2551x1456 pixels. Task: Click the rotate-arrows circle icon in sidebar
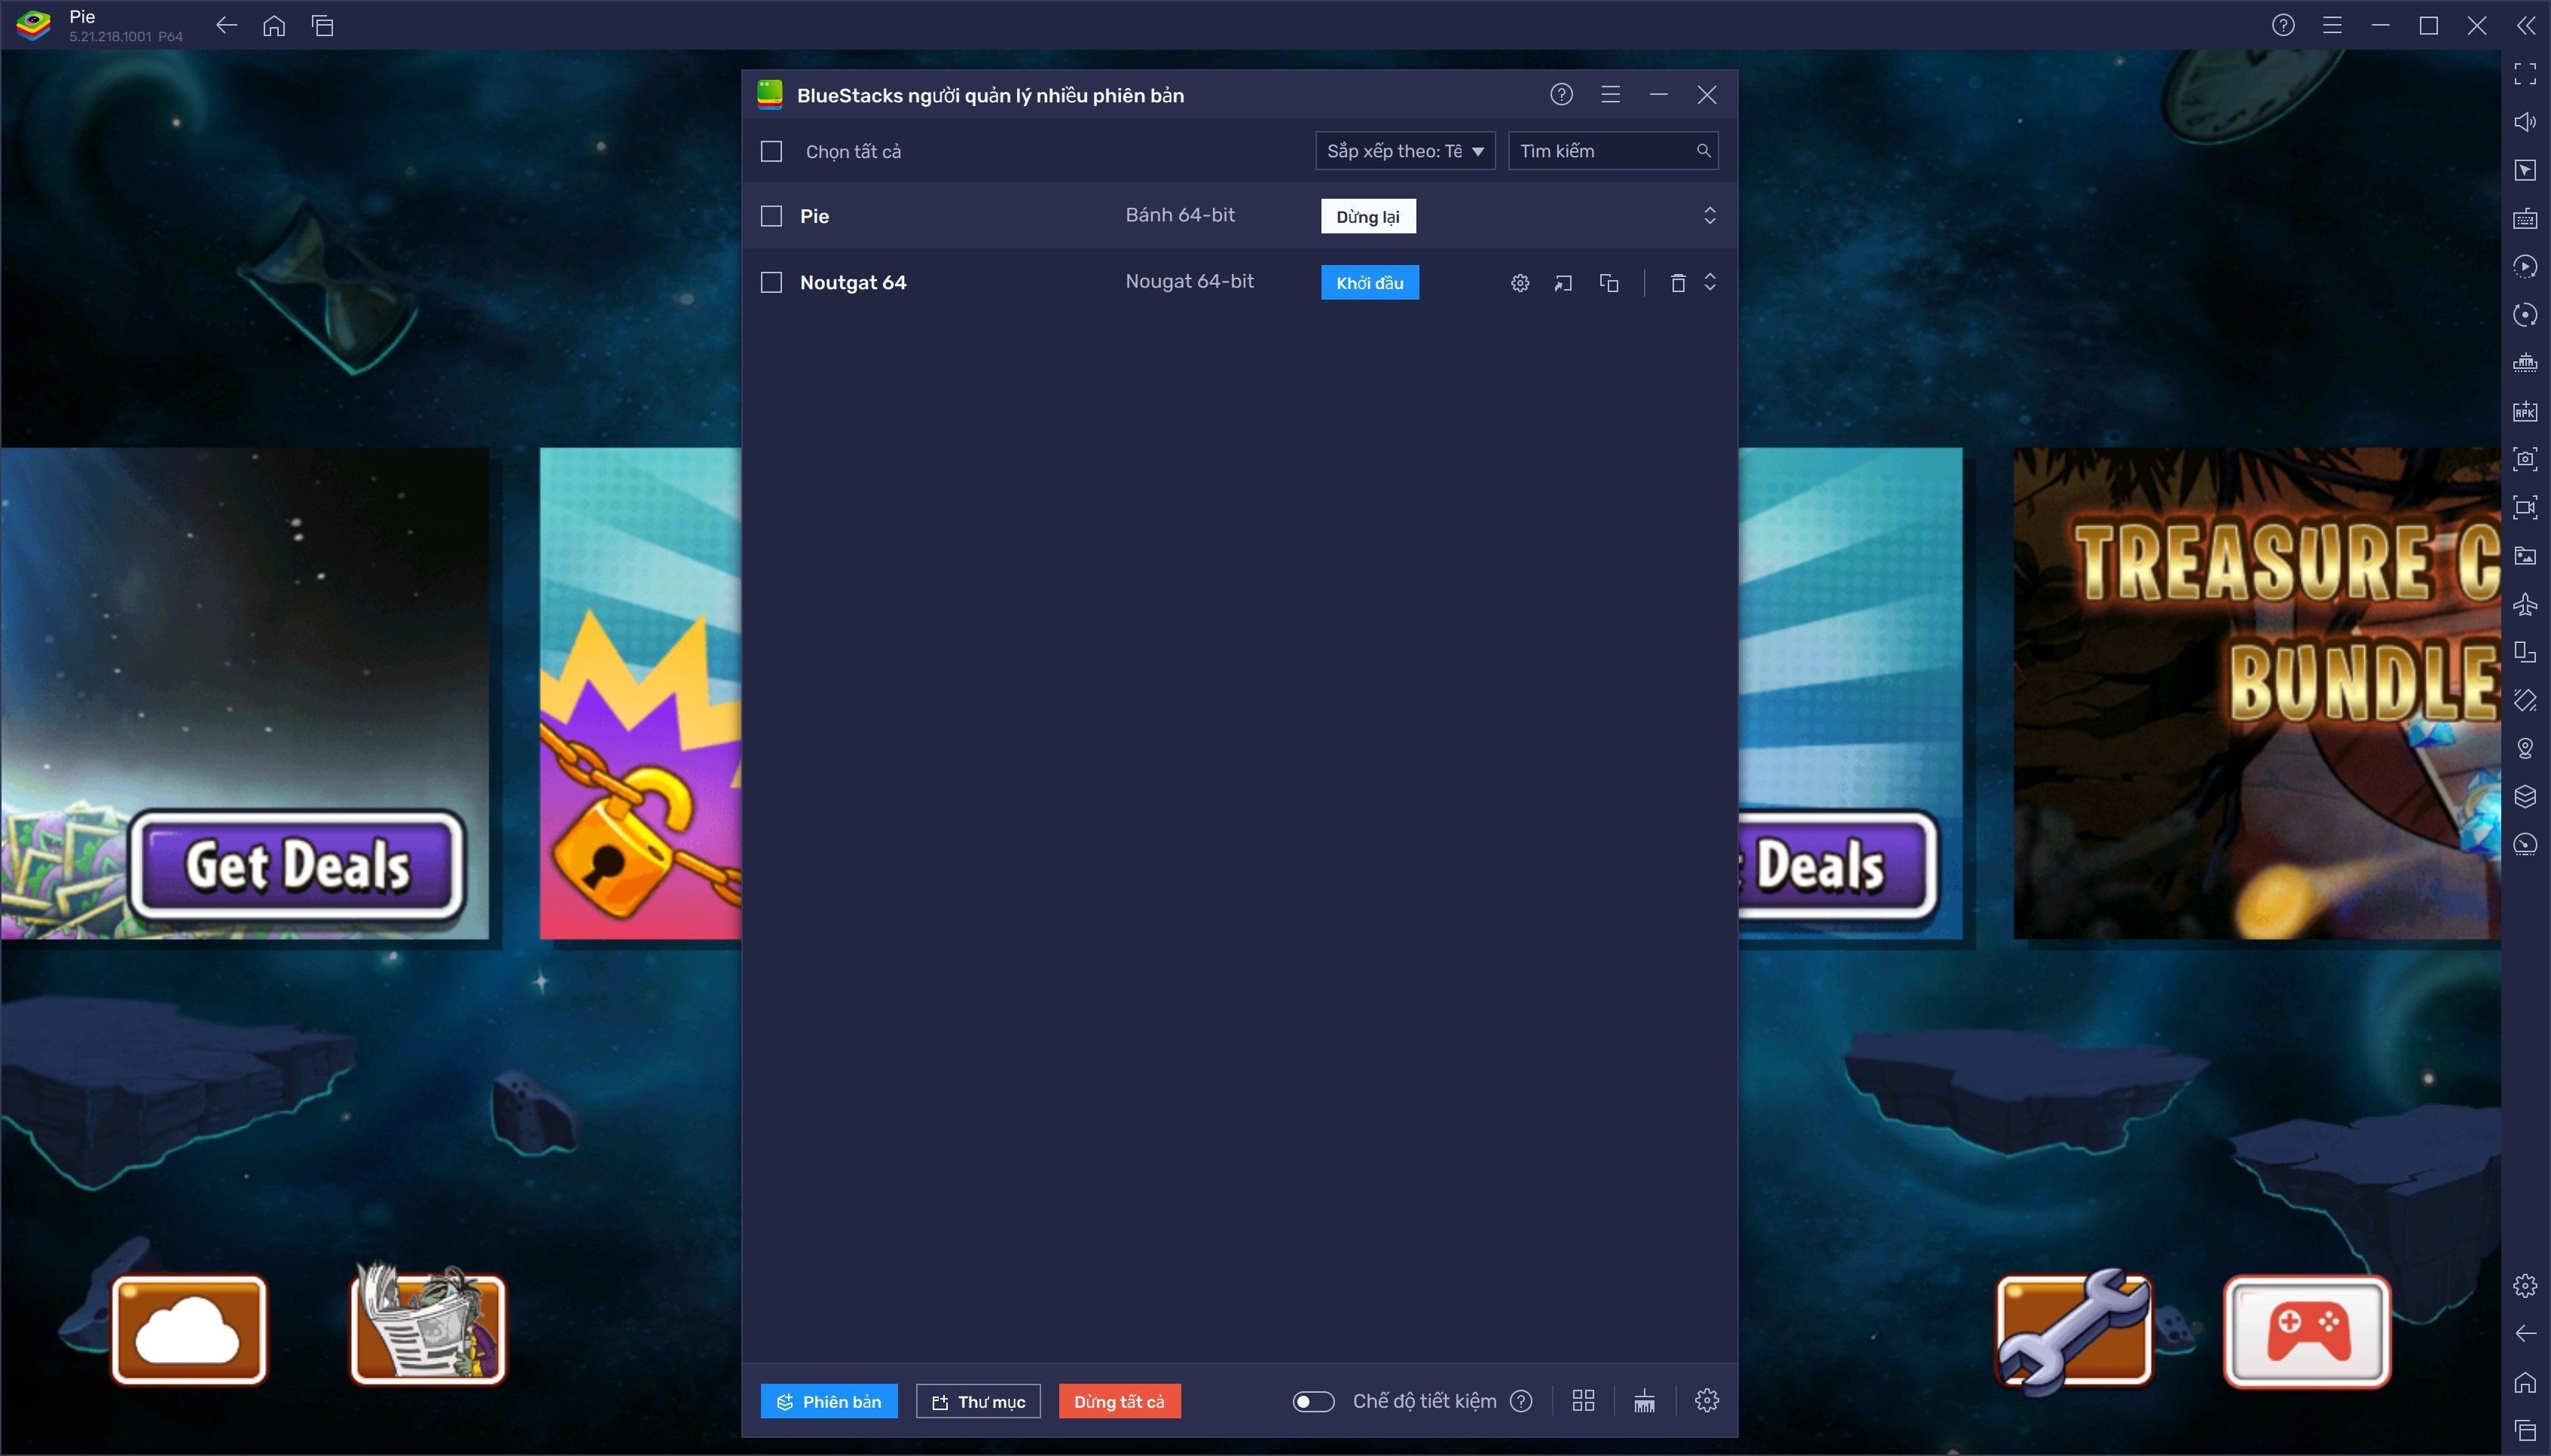(x=2524, y=315)
